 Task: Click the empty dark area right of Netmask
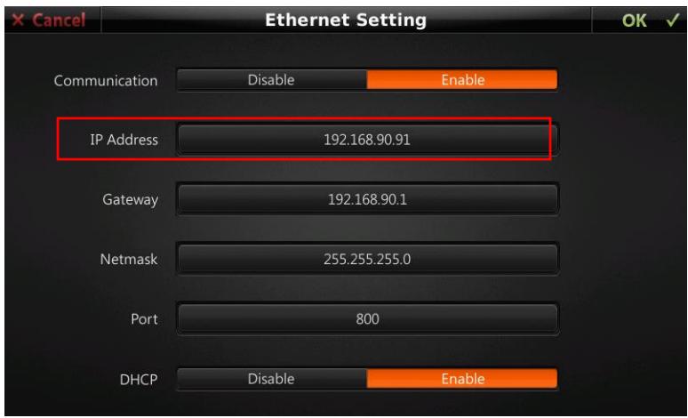[x=620, y=259]
